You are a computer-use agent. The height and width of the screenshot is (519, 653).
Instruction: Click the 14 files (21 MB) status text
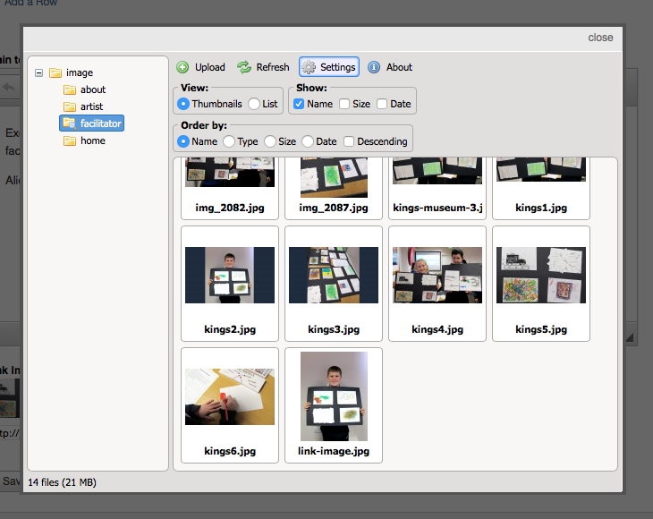[62, 482]
